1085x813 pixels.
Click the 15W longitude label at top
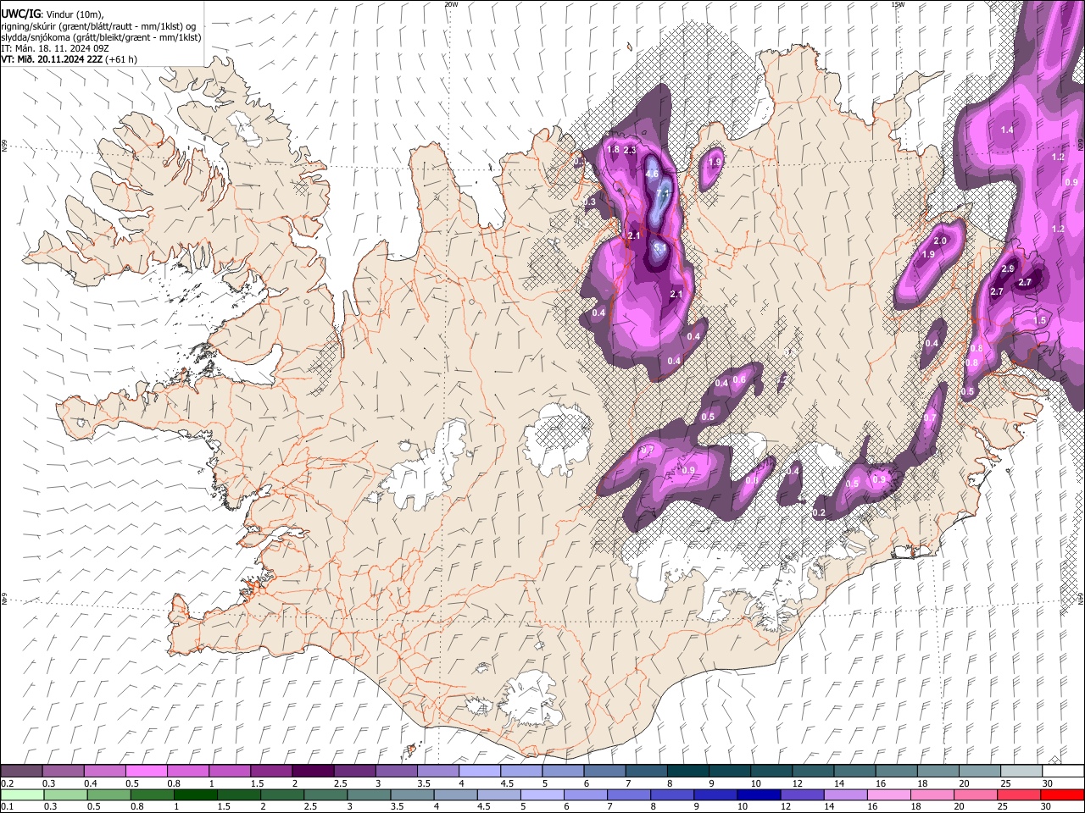coord(898,3)
